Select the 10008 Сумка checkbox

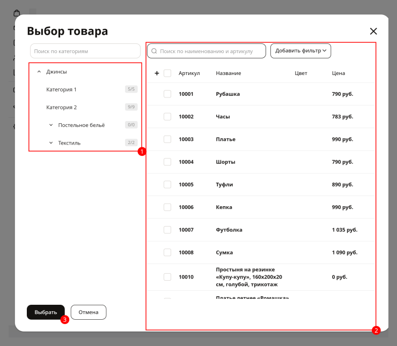[167, 252]
